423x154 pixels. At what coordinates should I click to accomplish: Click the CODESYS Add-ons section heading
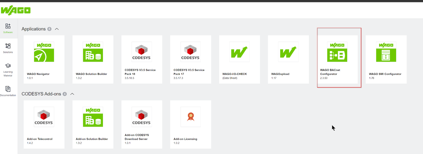point(41,94)
